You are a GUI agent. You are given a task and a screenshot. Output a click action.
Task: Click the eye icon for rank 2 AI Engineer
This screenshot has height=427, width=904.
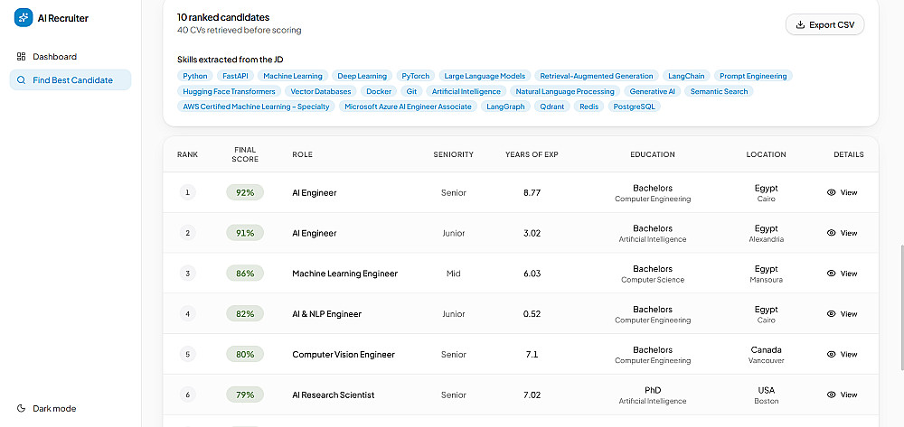[832, 233]
